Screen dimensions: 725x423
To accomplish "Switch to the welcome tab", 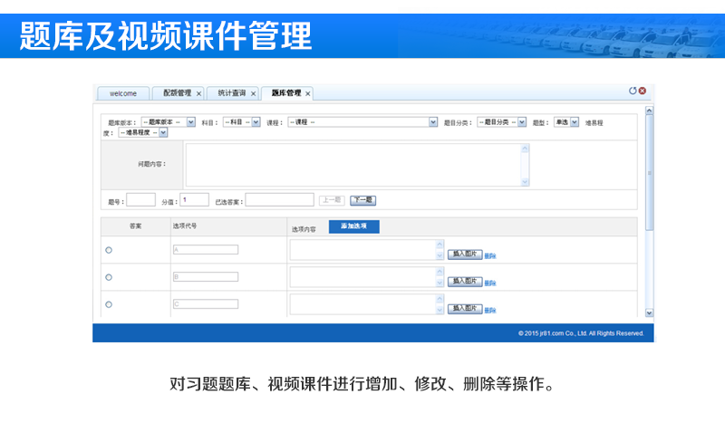I will (x=123, y=93).
